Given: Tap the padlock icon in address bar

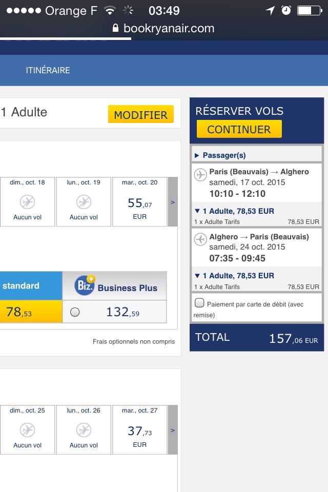Looking at the screenshot, I should pos(115,29).
